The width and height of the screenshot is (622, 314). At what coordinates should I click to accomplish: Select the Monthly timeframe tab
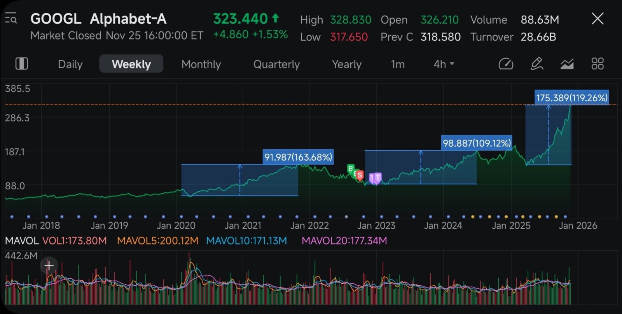coord(201,64)
